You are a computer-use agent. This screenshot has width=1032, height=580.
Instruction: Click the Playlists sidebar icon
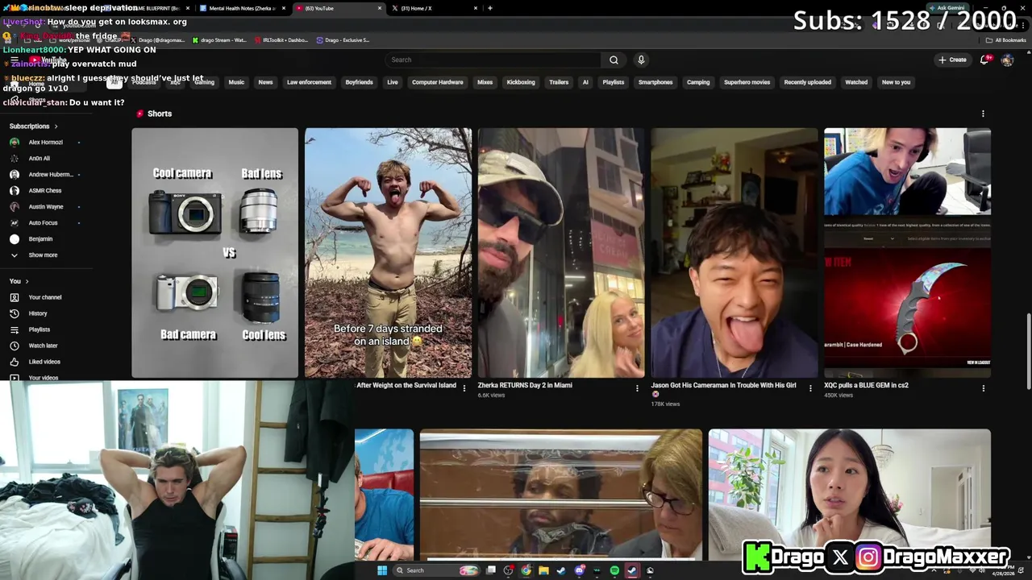click(x=15, y=329)
